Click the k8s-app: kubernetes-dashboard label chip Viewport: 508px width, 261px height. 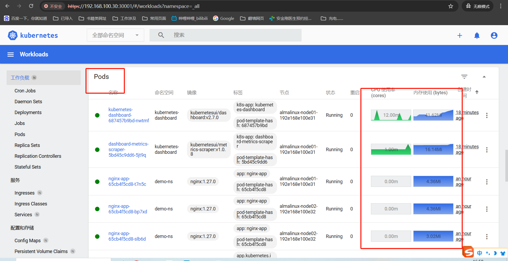click(255, 107)
